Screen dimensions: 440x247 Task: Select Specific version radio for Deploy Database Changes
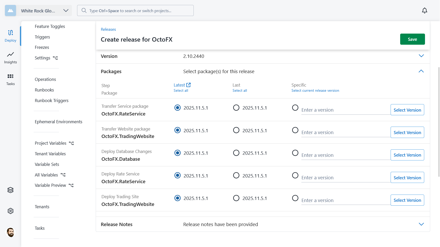[295, 153]
